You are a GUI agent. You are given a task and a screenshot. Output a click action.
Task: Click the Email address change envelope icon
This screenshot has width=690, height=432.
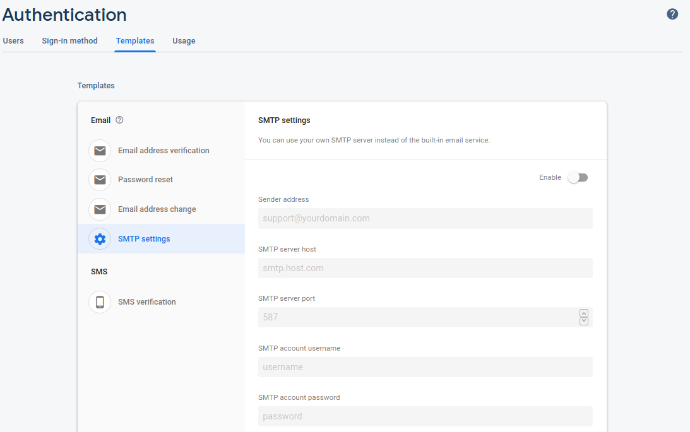tap(100, 209)
